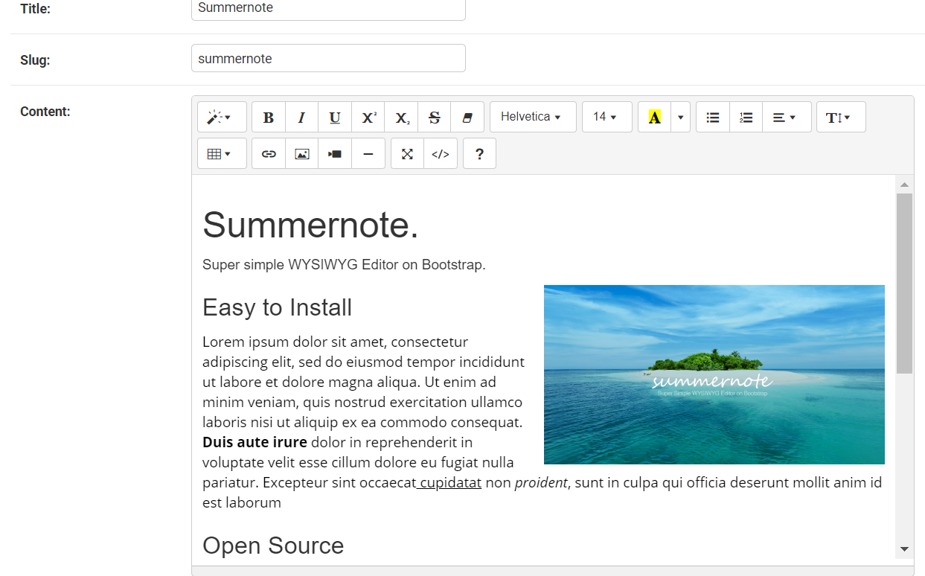Switch to code view
Screen dimensions: 925x576
[440, 153]
